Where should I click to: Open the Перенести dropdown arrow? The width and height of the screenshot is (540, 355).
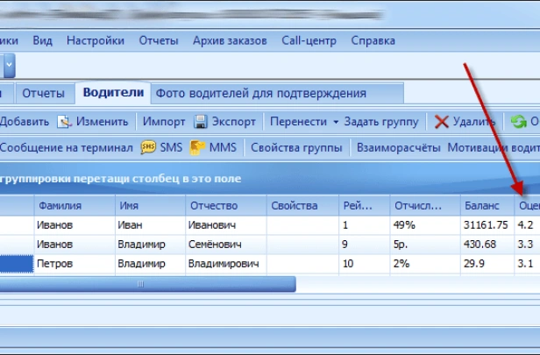click(x=336, y=122)
